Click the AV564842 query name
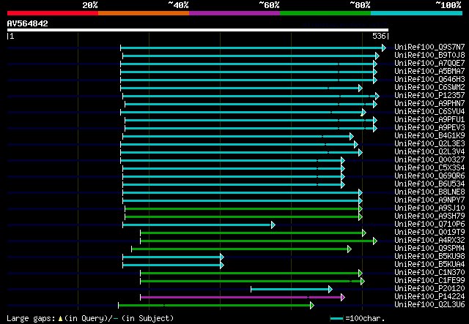Screen dimensions: 469x324 [x=28, y=23]
